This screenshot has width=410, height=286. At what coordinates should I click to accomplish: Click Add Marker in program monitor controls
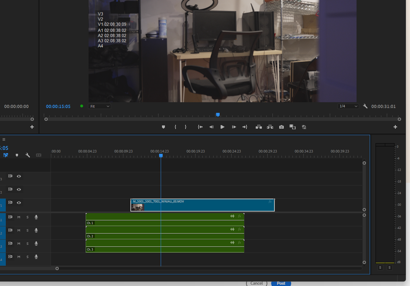(x=163, y=127)
